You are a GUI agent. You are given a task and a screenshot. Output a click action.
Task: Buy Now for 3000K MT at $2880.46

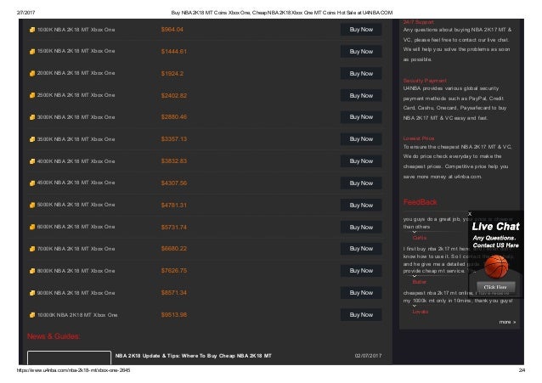click(x=361, y=117)
